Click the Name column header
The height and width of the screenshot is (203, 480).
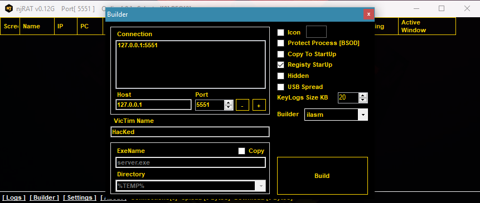coord(37,26)
